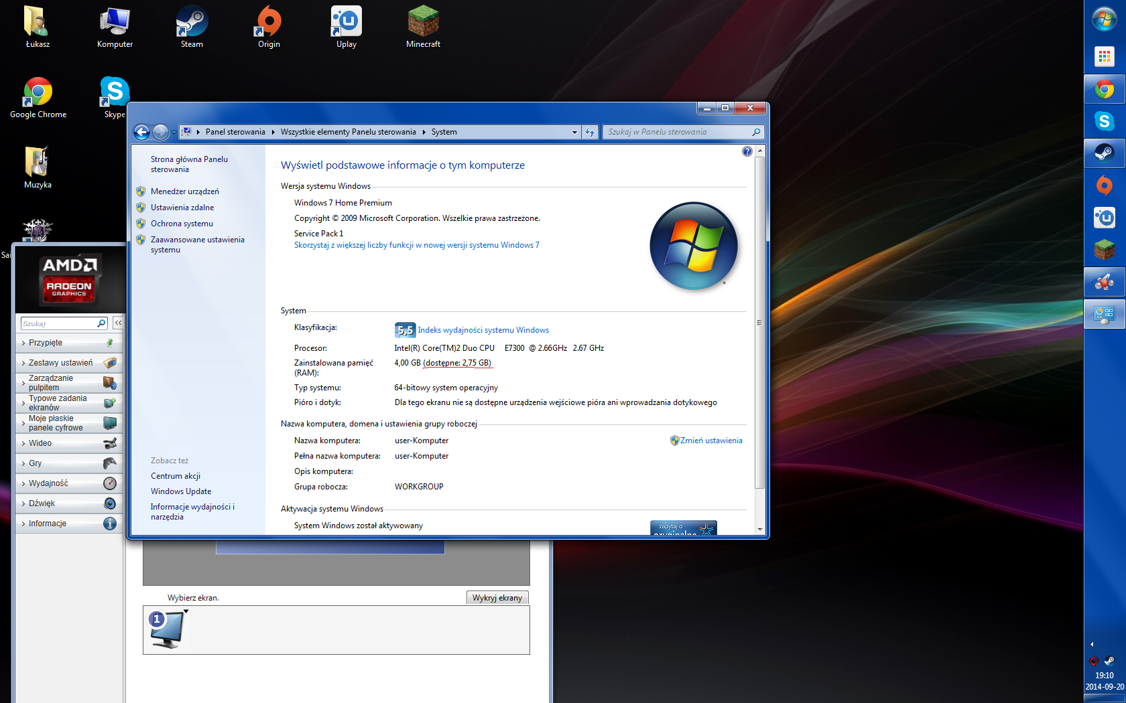Screen dimensions: 1126x703
Task: Open Indeks wydajności systemu Windows link
Action: pos(483,330)
